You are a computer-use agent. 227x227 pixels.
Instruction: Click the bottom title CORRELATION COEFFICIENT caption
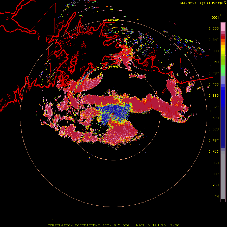113,225
